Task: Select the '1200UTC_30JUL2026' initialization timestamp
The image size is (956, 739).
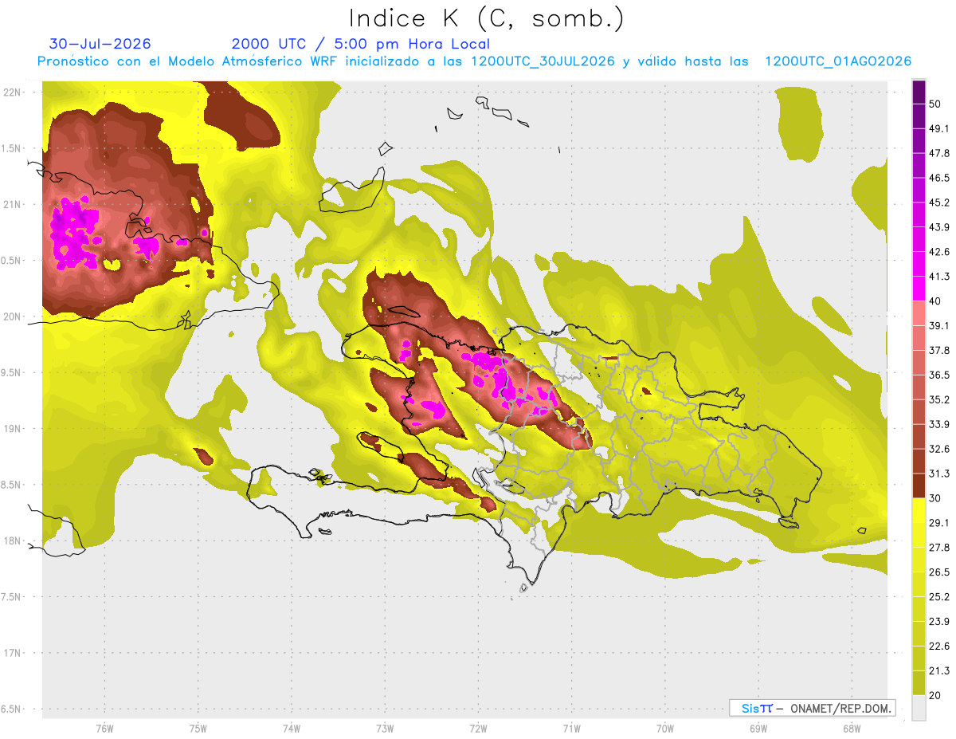Action: pos(543,61)
